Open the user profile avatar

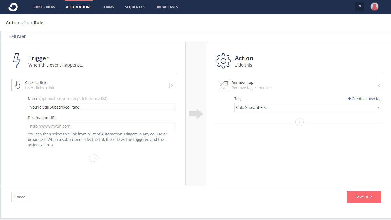click(375, 7)
